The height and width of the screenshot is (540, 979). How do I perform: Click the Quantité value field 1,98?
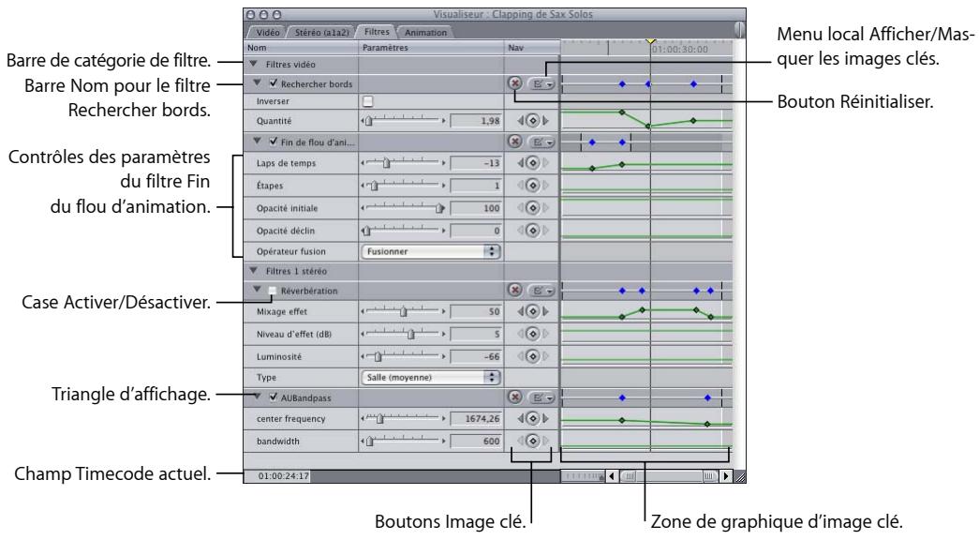[476, 121]
